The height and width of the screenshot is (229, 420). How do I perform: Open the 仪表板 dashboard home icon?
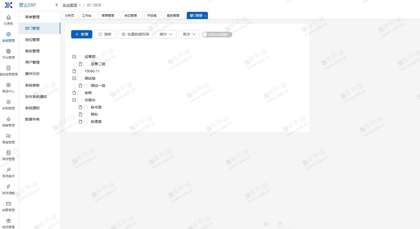coord(9,17)
